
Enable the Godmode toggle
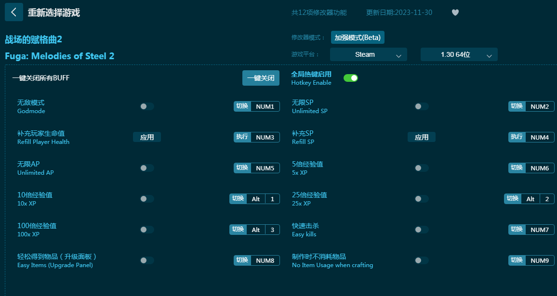(x=146, y=106)
